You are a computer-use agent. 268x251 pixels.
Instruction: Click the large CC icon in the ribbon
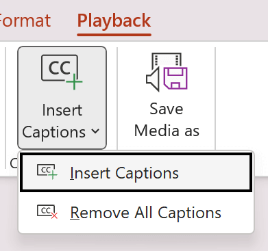click(x=62, y=72)
